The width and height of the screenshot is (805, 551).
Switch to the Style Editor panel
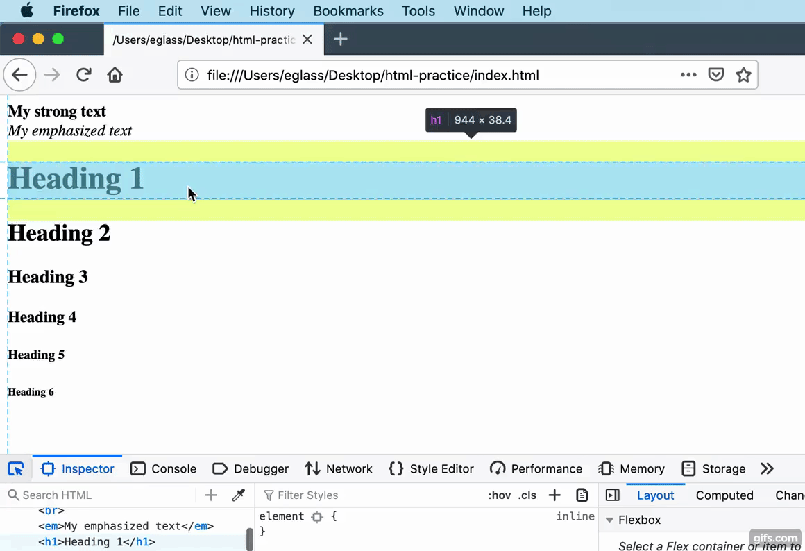coord(431,469)
